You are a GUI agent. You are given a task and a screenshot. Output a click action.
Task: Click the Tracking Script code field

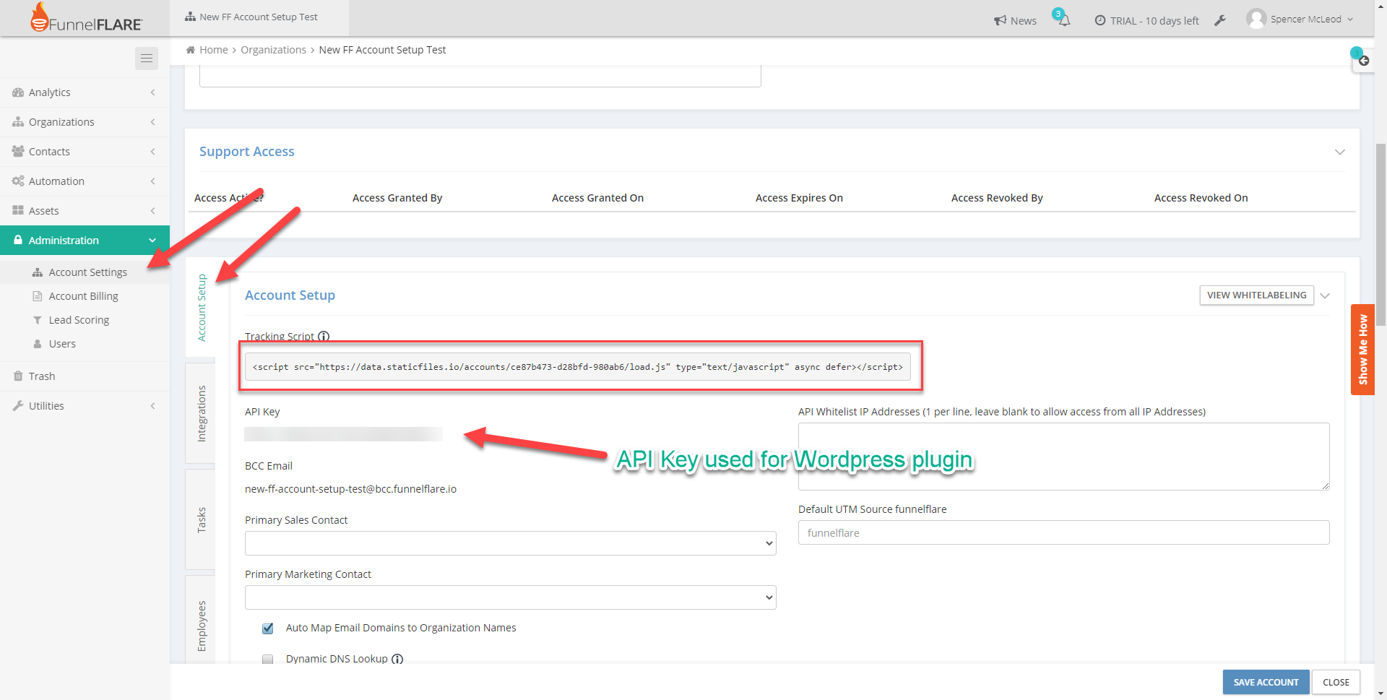point(578,367)
